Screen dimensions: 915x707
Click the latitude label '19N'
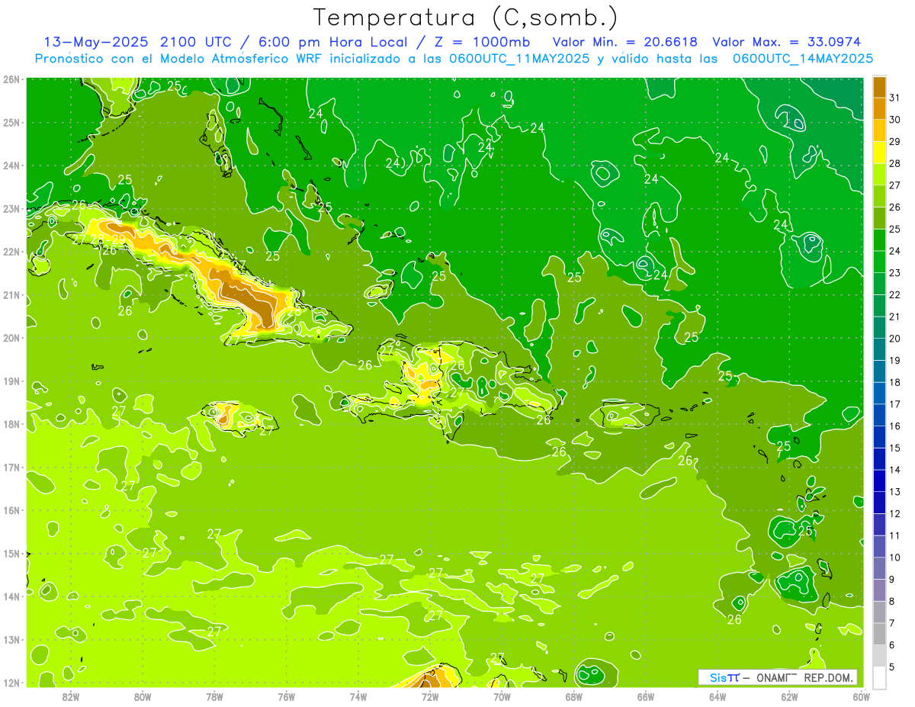[11, 381]
